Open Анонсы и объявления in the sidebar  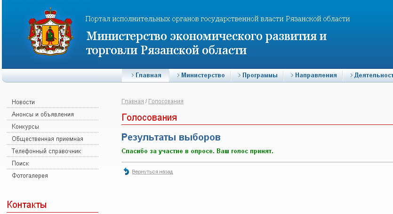[43, 115]
